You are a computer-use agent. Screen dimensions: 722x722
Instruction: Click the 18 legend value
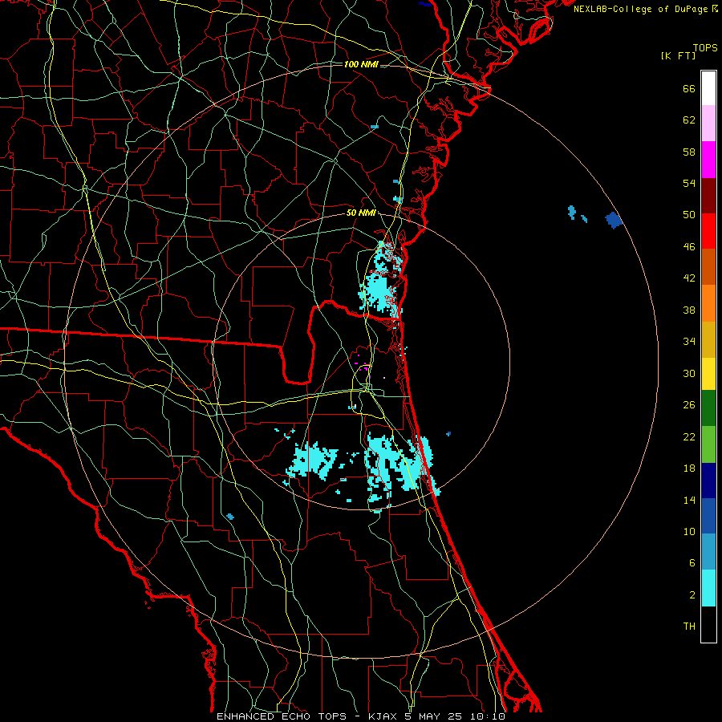coord(689,468)
